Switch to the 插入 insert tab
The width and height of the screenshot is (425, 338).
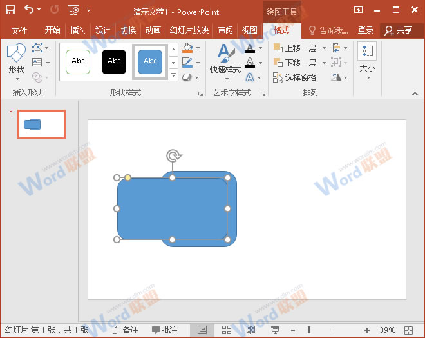click(78, 30)
